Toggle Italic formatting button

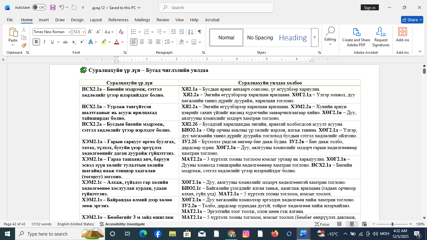coord(44,42)
